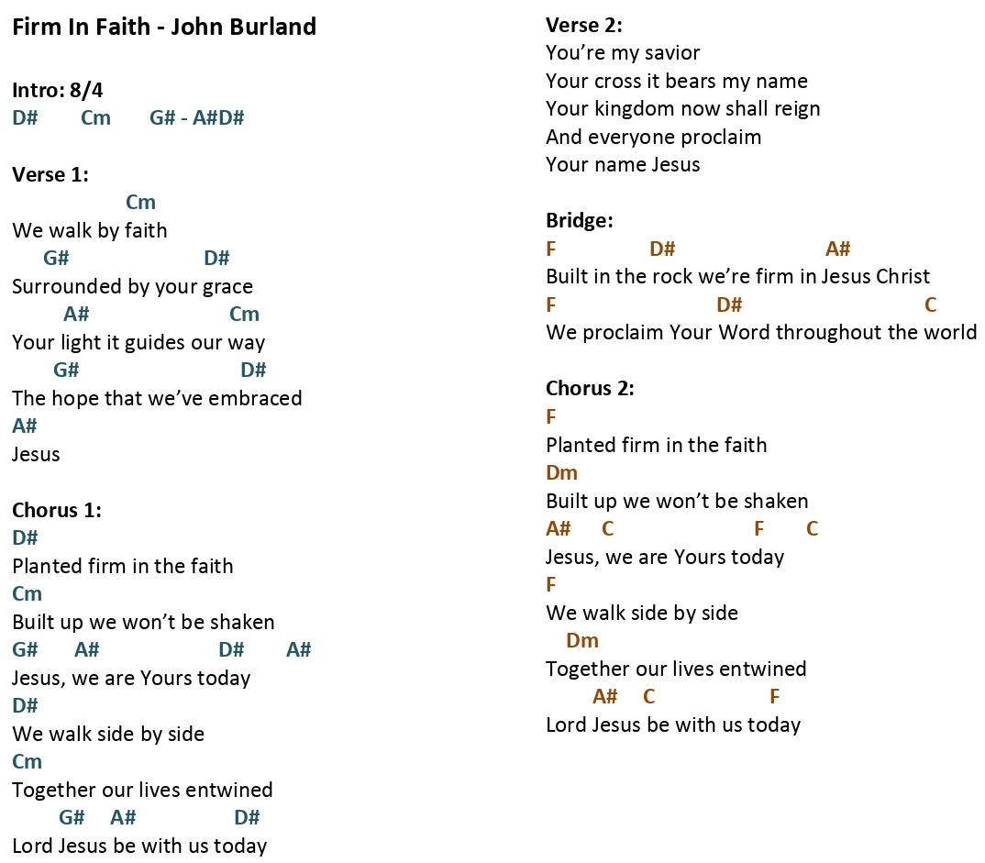Screen dimensions: 985x863
Task: Click the lyric 'Lord Jesus be with us today' in Chorus 2
Action: click(673, 725)
